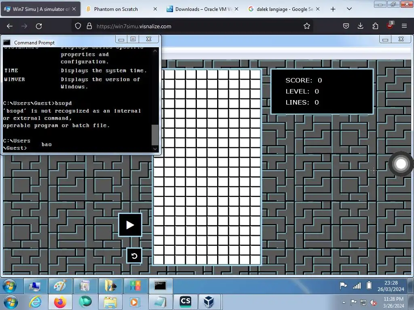
Task: Open notepad-style icon on host taskbar
Action: click(x=160, y=302)
